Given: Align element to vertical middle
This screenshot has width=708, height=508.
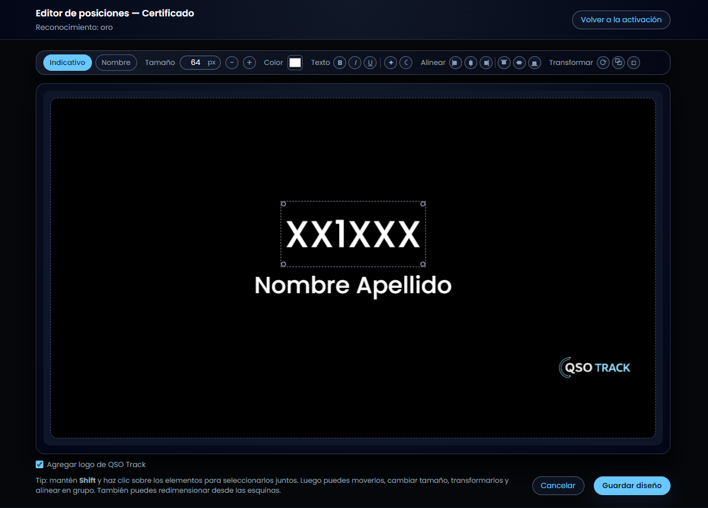Looking at the screenshot, I should tap(519, 63).
